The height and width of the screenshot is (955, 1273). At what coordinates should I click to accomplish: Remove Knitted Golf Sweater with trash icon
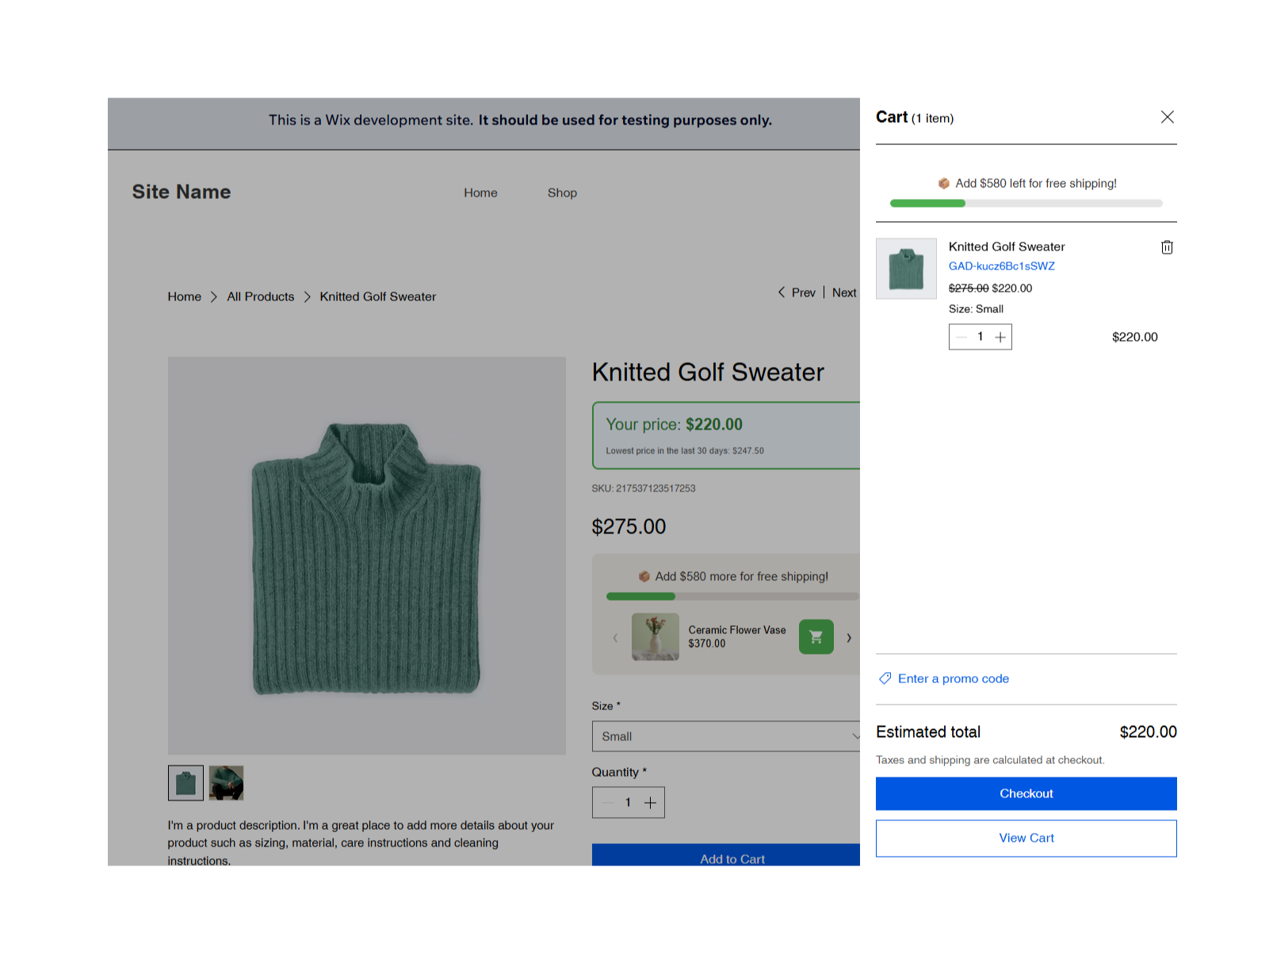point(1167,247)
